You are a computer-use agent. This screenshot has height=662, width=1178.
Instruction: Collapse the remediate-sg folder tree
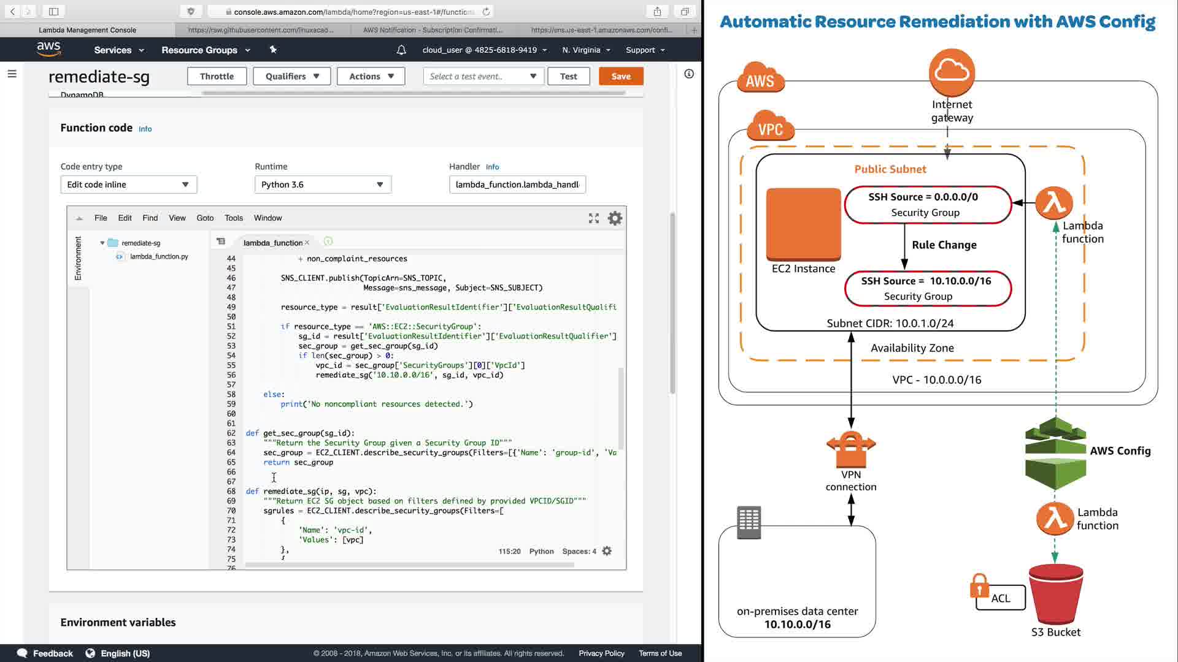pyautogui.click(x=102, y=243)
